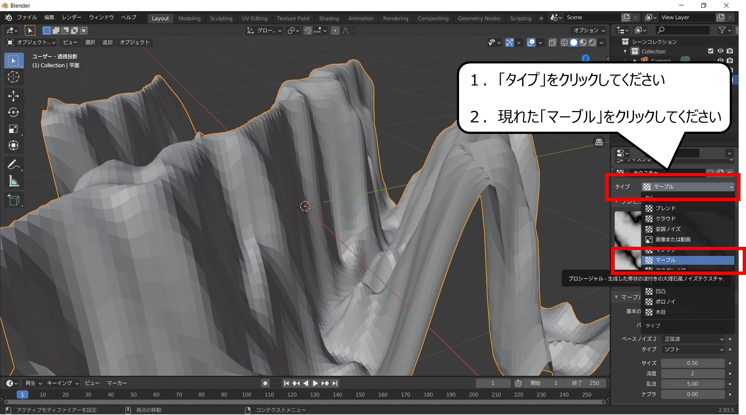
Task: Switch to wireframe viewport shading
Action: point(564,42)
